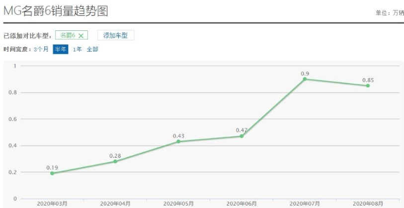Switch time range to 1年
404x208 pixels.
(x=78, y=49)
